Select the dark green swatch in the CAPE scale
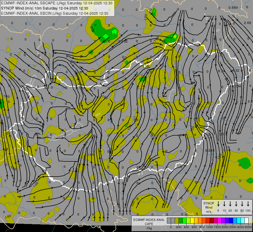The height and width of the screenshot is (232, 253). (181, 221)
